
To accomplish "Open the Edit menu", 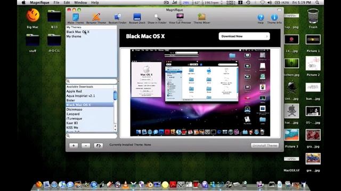I will pyautogui.click(x=67, y=3).
